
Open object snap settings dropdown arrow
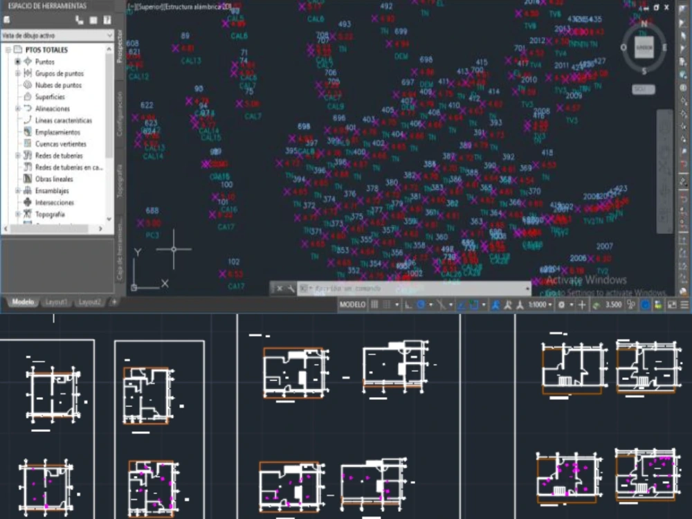(484, 304)
